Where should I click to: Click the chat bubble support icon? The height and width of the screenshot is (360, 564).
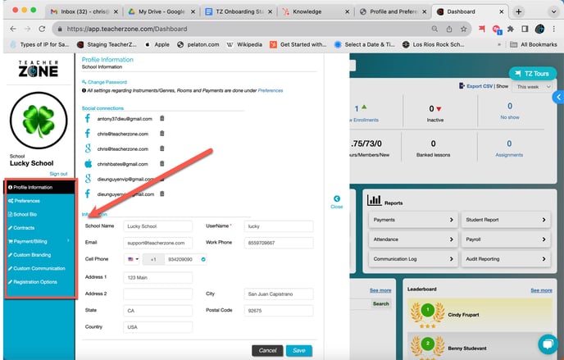pos(547,344)
